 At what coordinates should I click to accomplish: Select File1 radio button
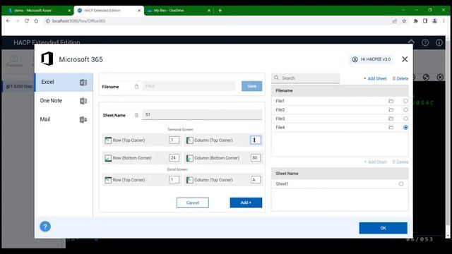pyautogui.click(x=405, y=101)
